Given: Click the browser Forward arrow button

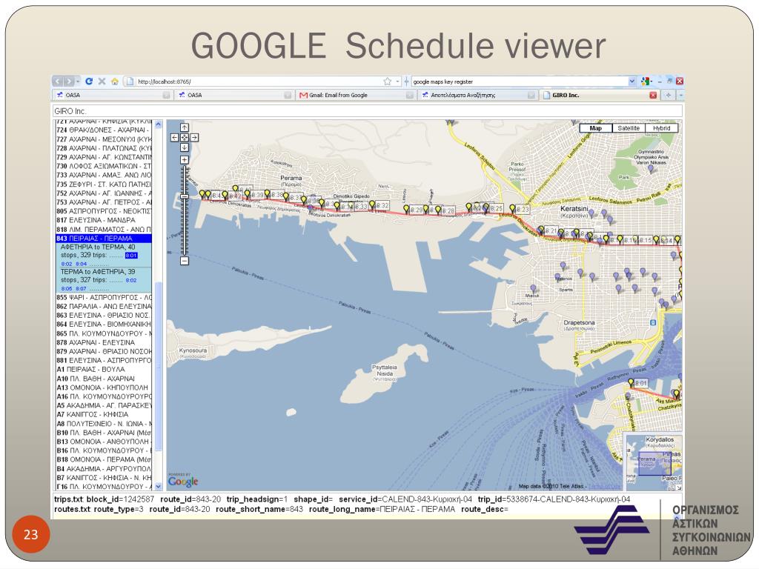Looking at the screenshot, I should [70, 81].
